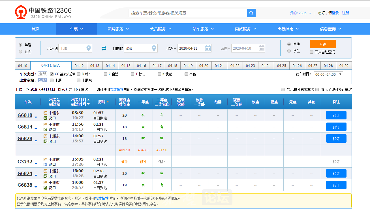Screen dimensions: 370x217
Task: Open 车票 navigation menu
Action: click(x=76, y=29)
